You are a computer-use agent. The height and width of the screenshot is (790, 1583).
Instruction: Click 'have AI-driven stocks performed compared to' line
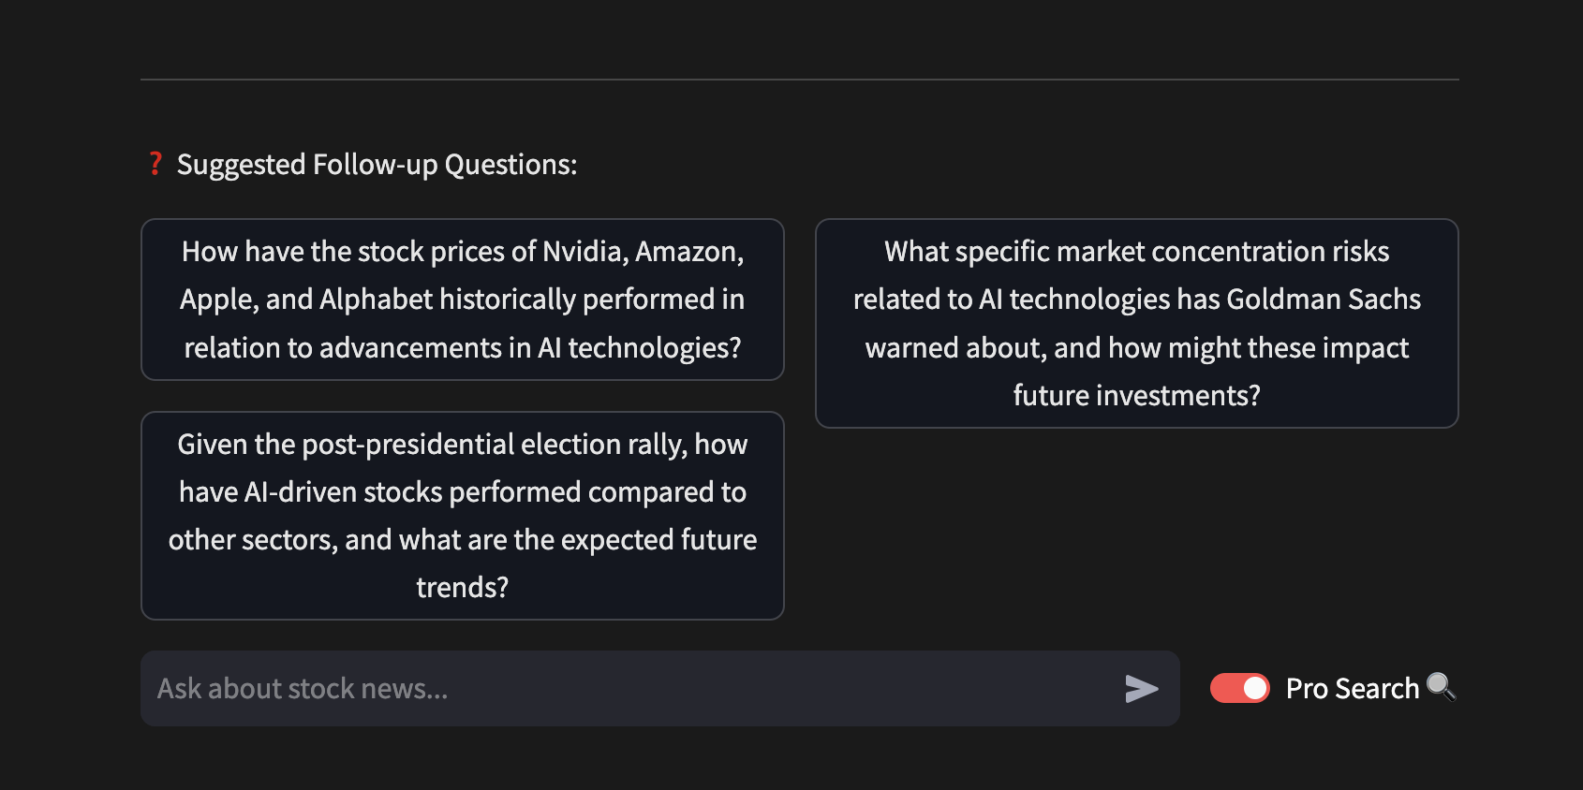point(462,492)
